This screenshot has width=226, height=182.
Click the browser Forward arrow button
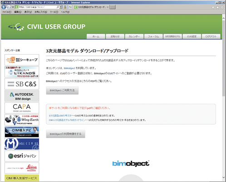tap(9, 7)
